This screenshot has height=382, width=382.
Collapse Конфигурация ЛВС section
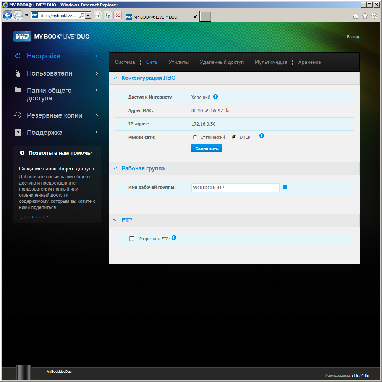[x=115, y=78]
